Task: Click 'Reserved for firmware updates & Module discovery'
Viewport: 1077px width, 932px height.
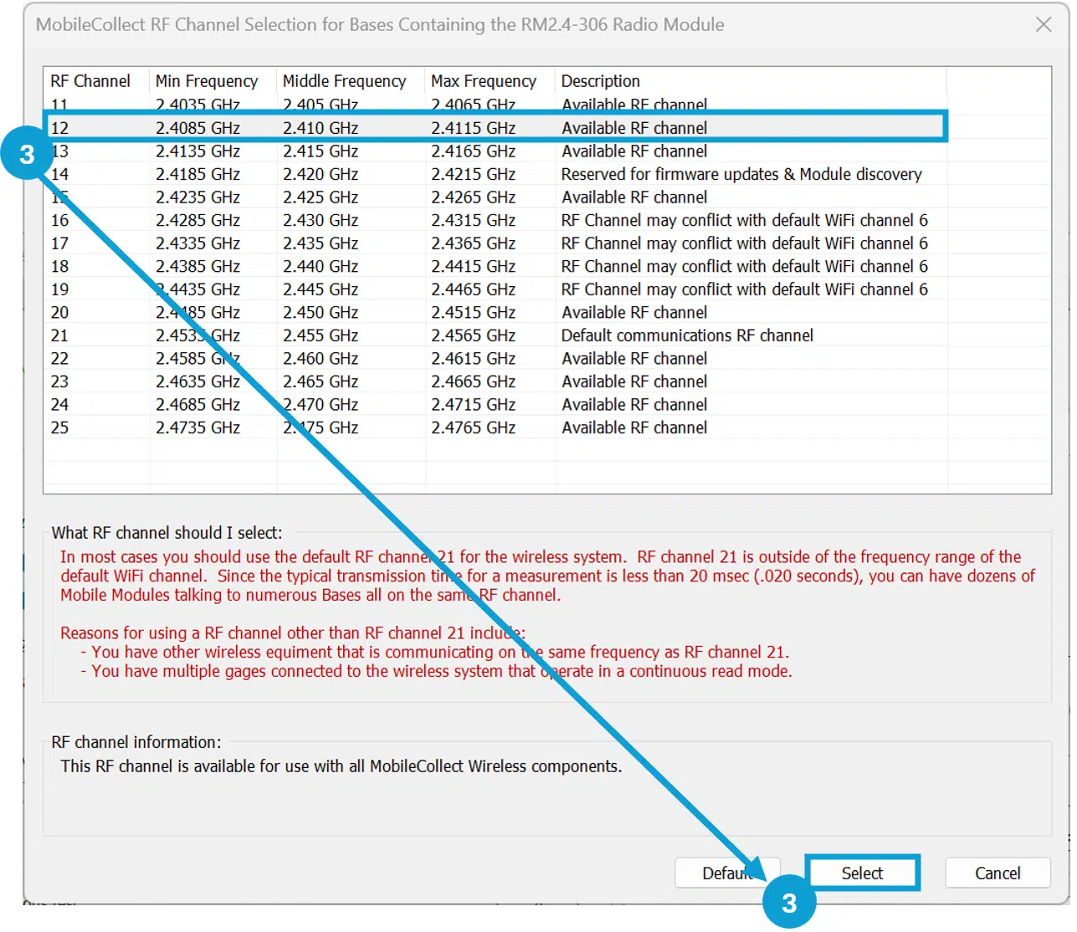Action: click(741, 174)
